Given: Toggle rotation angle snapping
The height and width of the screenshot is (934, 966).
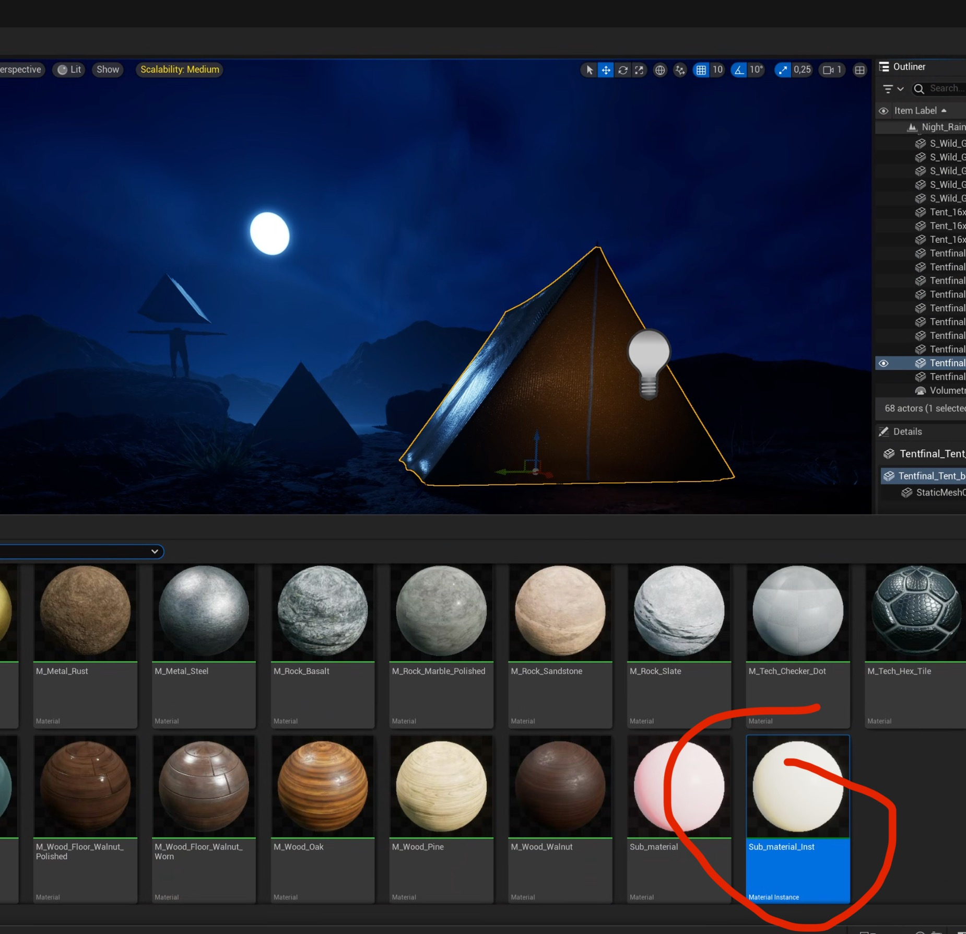Looking at the screenshot, I should tap(739, 70).
